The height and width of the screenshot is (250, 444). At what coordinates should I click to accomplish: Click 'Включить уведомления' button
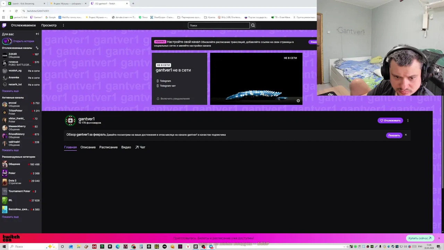[173, 99]
